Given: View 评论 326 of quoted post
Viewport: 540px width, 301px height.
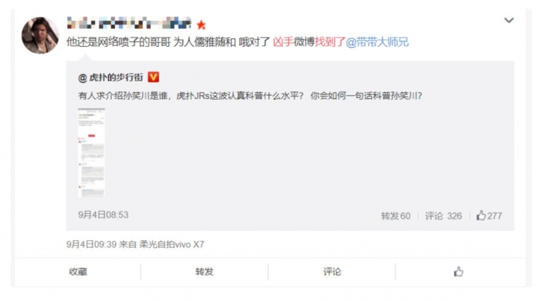Looking at the screenshot, I should [x=443, y=216].
